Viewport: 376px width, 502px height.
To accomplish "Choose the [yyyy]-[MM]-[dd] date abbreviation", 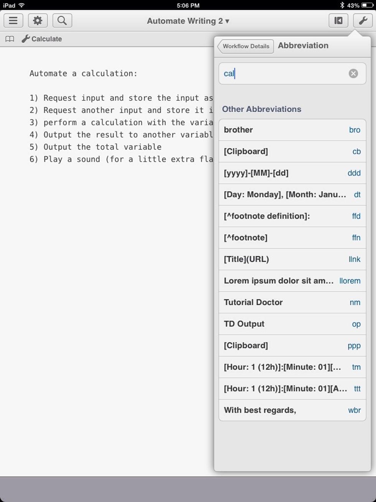I will pos(293,173).
